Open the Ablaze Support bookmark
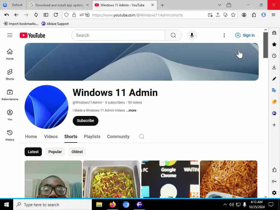Viewport: 280px width, 210px height. point(55,24)
